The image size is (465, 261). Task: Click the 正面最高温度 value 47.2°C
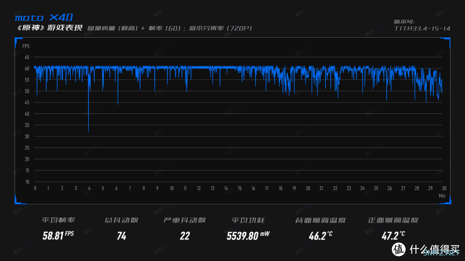(x=393, y=236)
